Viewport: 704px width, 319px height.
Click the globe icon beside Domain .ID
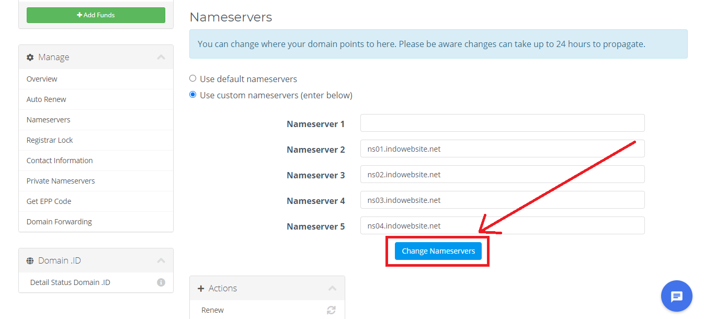tap(30, 260)
